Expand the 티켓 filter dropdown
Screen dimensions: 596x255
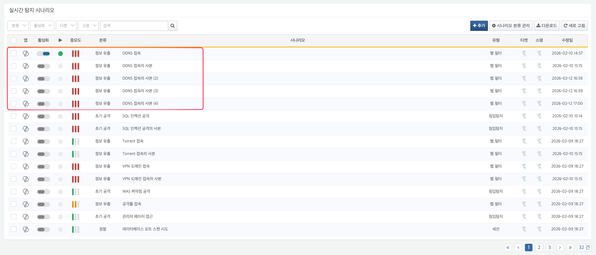coord(66,26)
